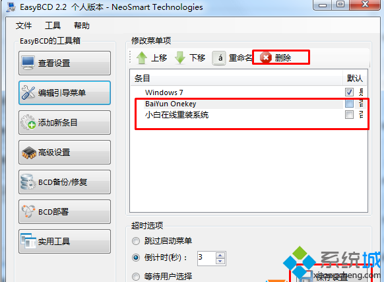Click the red 删除 delete icon
The width and height of the screenshot is (384, 282).
coord(266,57)
